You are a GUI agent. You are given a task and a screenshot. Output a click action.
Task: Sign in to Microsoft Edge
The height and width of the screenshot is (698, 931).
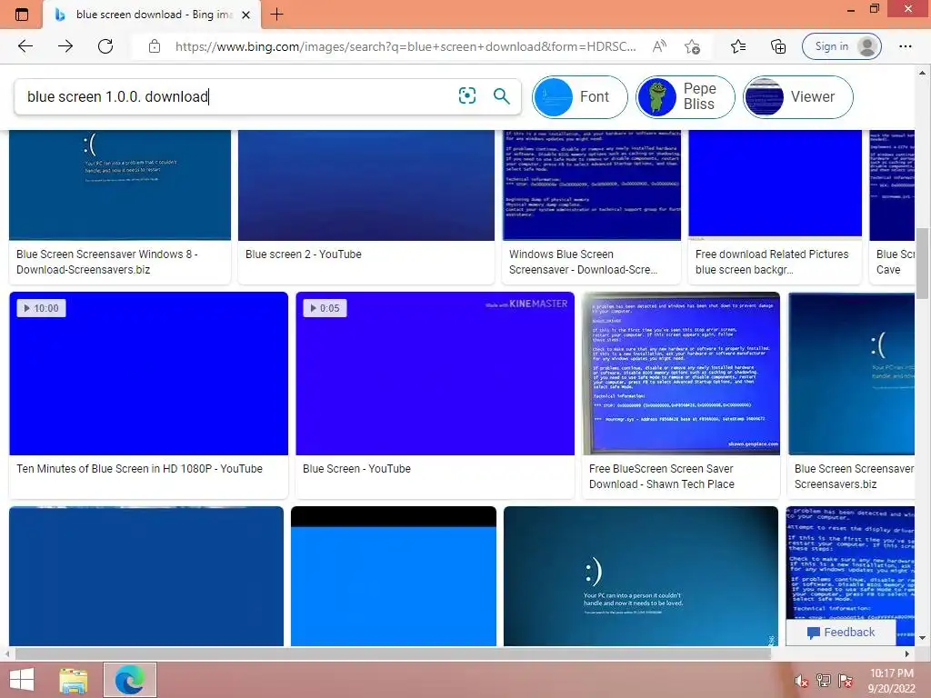pos(841,46)
